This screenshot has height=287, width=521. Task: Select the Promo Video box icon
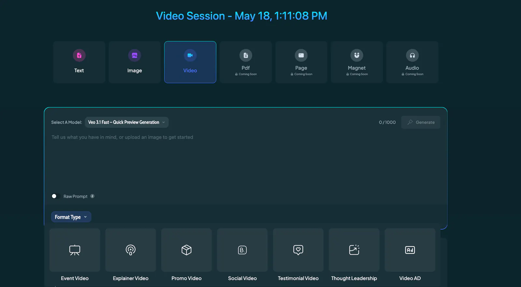coord(187,250)
